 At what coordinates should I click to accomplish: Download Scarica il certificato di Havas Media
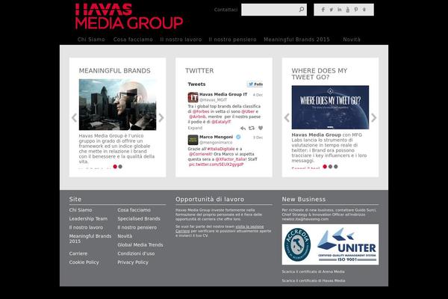[314, 281]
